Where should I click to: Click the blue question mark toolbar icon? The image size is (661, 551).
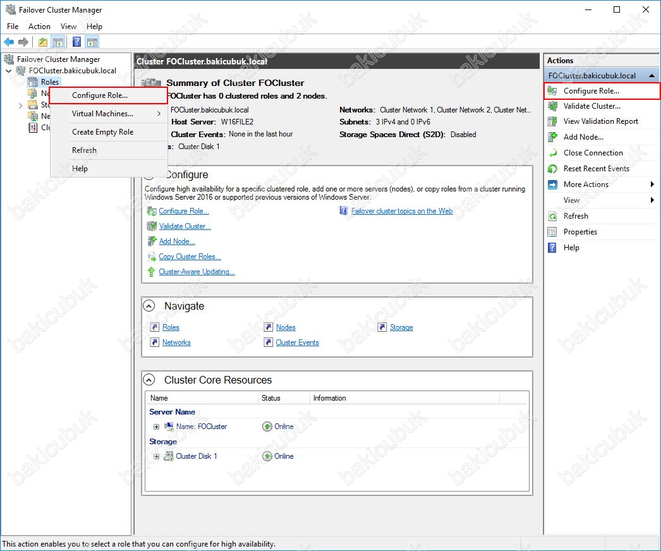coord(76,42)
